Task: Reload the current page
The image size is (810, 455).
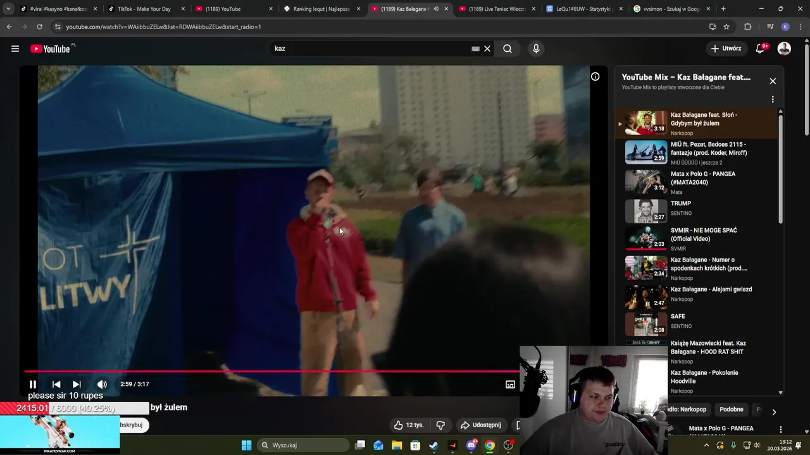Action: click(x=39, y=27)
